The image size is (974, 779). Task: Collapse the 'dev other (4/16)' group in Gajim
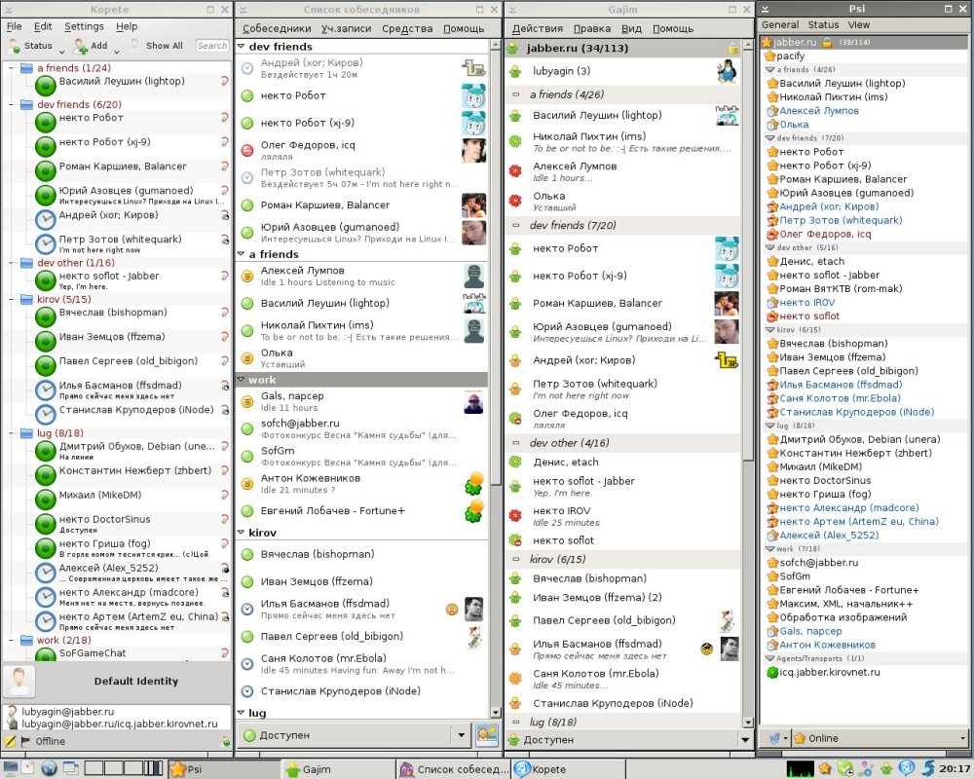coord(515,443)
